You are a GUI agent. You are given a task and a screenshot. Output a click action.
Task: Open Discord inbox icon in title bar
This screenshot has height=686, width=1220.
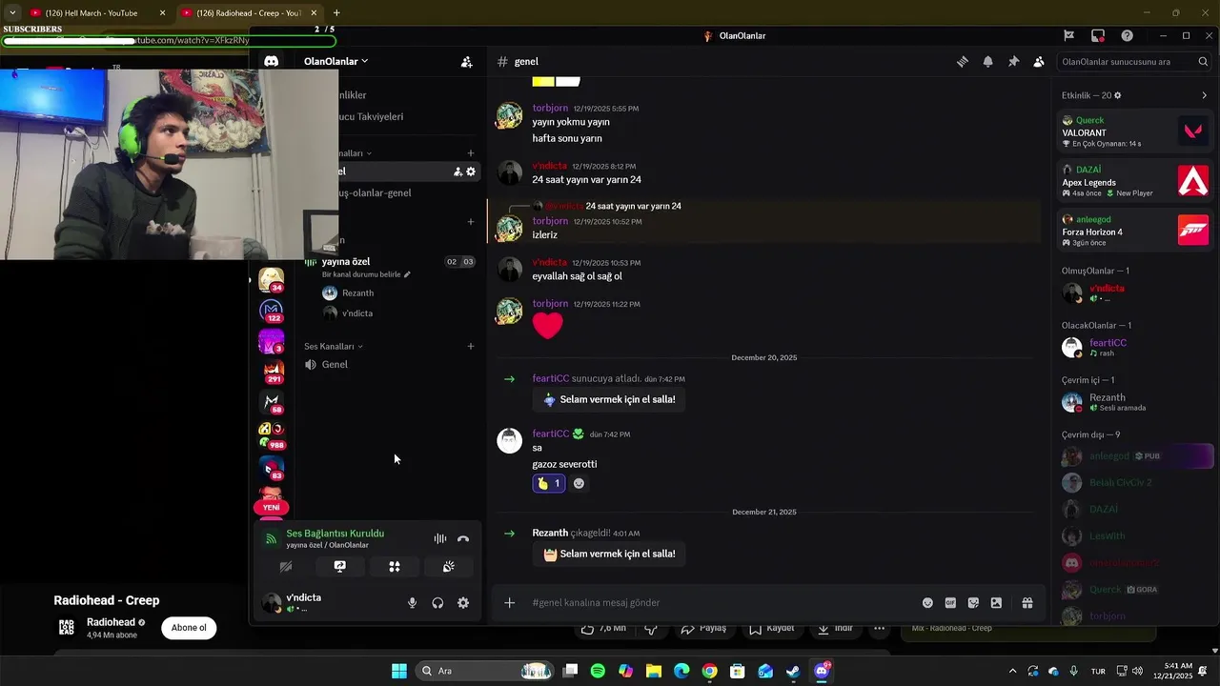pyautogui.click(x=1098, y=36)
